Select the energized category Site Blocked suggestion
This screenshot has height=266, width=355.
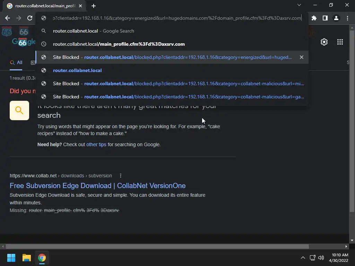coord(172,57)
